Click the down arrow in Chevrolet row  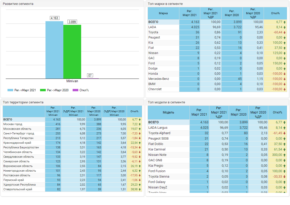click(x=285, y=89)
